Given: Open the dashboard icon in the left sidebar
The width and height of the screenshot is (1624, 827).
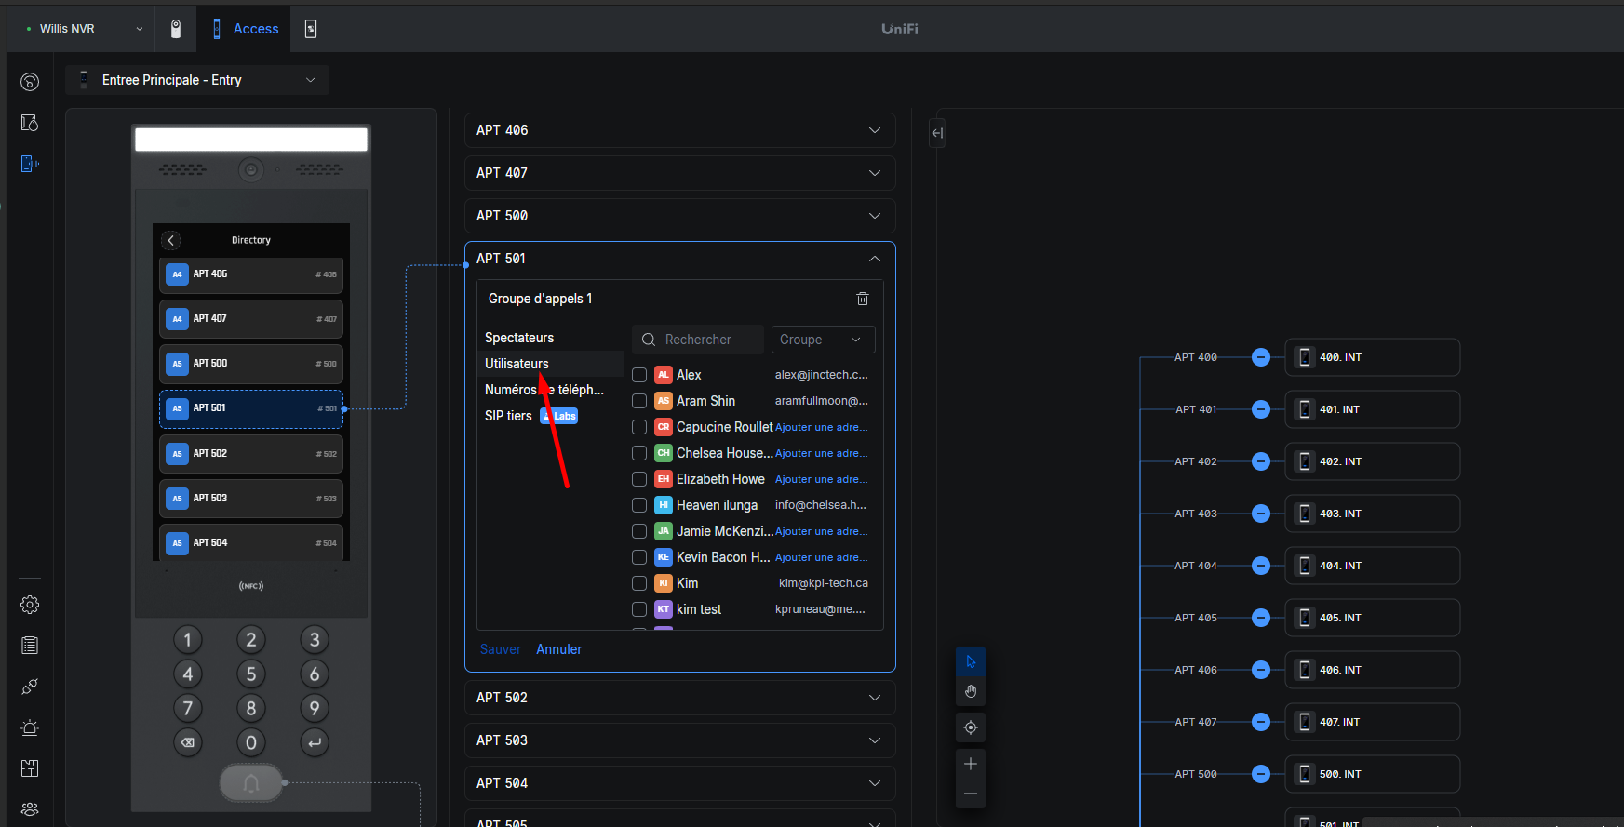Looking at the screenshot, I should click(30, 82).
